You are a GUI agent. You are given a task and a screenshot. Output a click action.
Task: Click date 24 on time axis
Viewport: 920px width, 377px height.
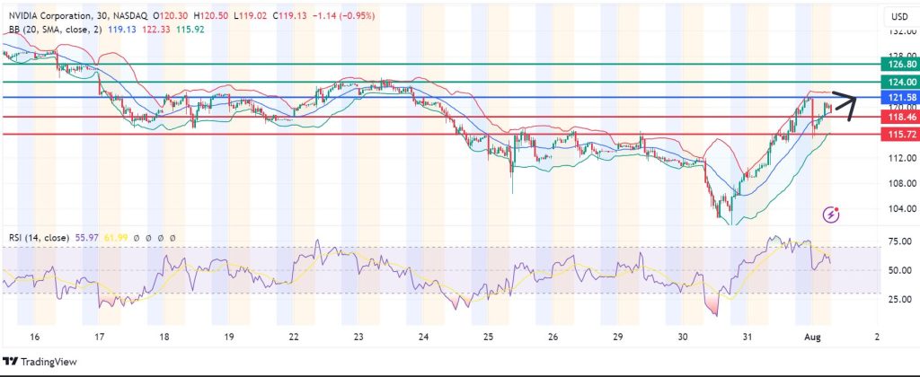424,338
